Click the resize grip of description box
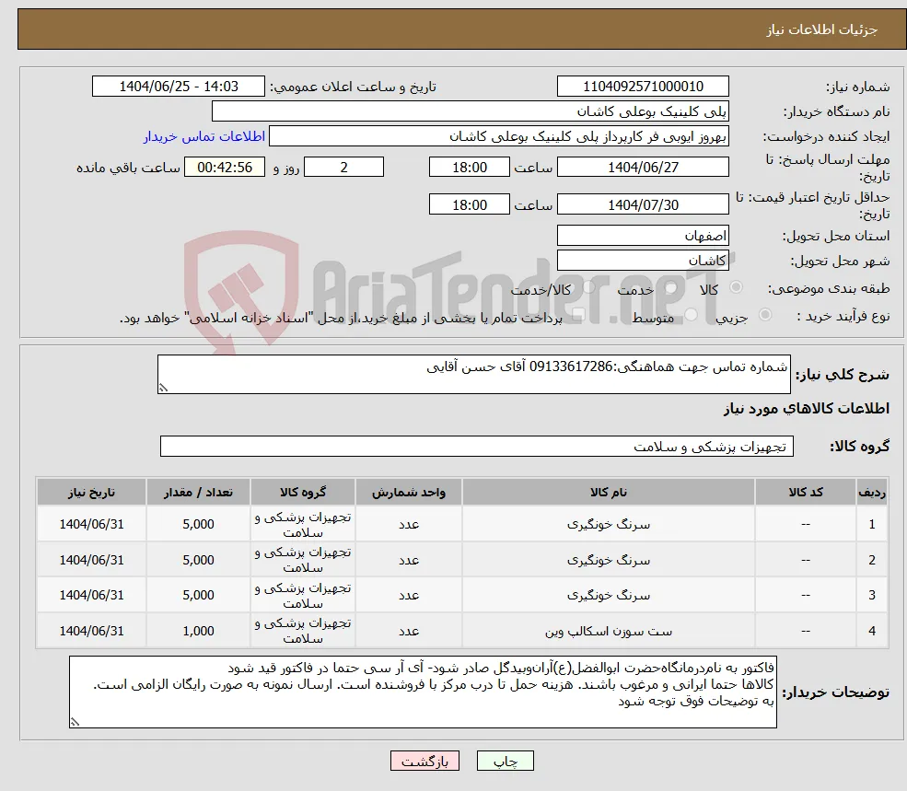This screenshot has width=907, height=791. point(163,388)
